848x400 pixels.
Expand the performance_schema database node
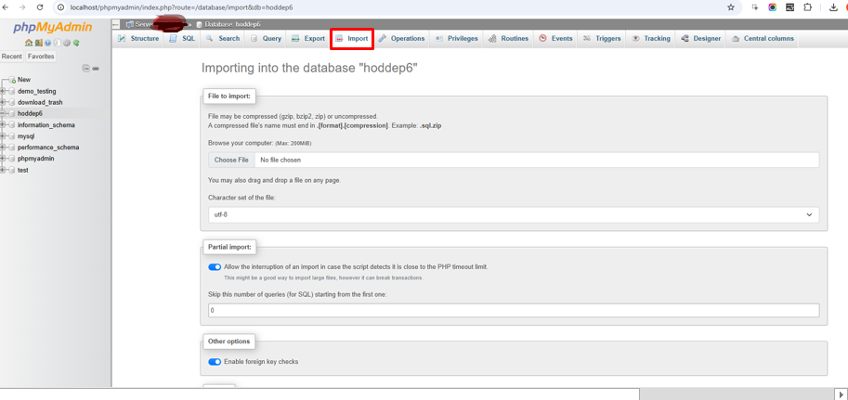(x=3, y=147)
